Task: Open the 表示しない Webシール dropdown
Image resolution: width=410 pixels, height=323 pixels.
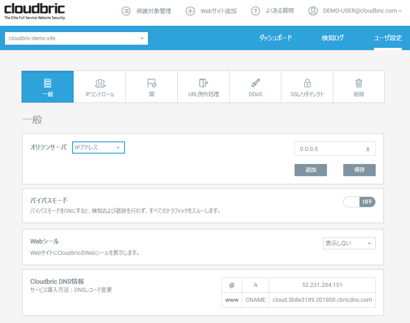Action: tap(349, 243)
